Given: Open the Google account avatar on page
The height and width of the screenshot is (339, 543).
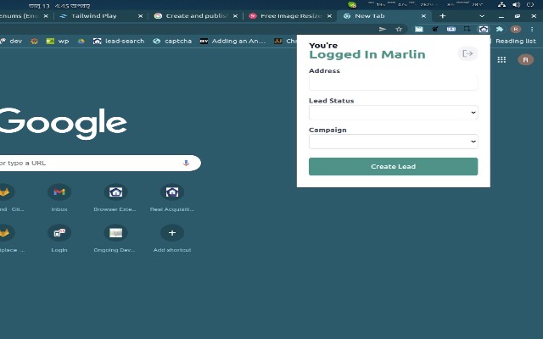Looking at the screenshot, I should pos(525,59).
